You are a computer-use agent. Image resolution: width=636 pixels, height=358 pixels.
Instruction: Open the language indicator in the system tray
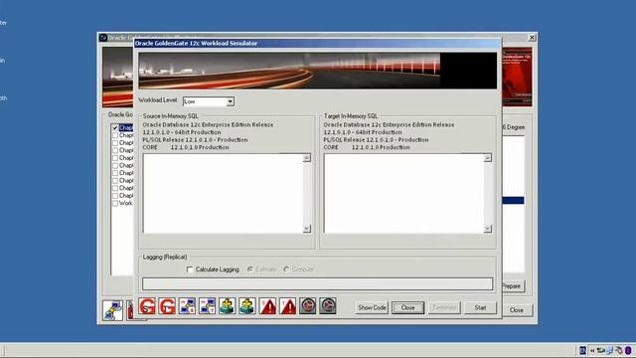(x=583, y=350)
